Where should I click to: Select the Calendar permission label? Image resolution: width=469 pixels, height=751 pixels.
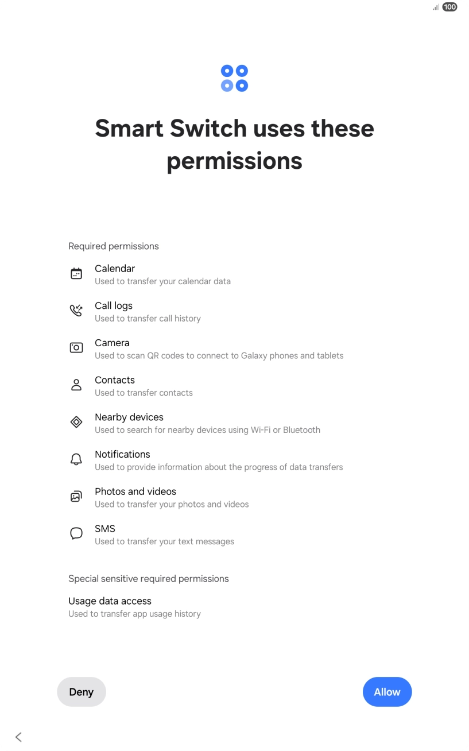(x=115, y=269)
